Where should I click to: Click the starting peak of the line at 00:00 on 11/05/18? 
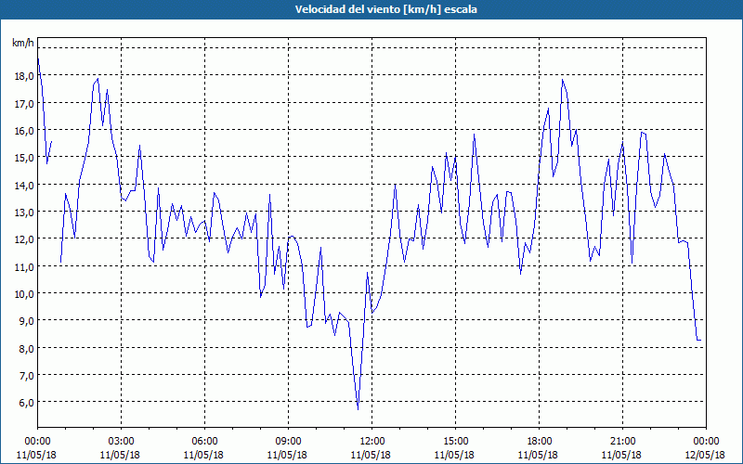pos(38,58)
